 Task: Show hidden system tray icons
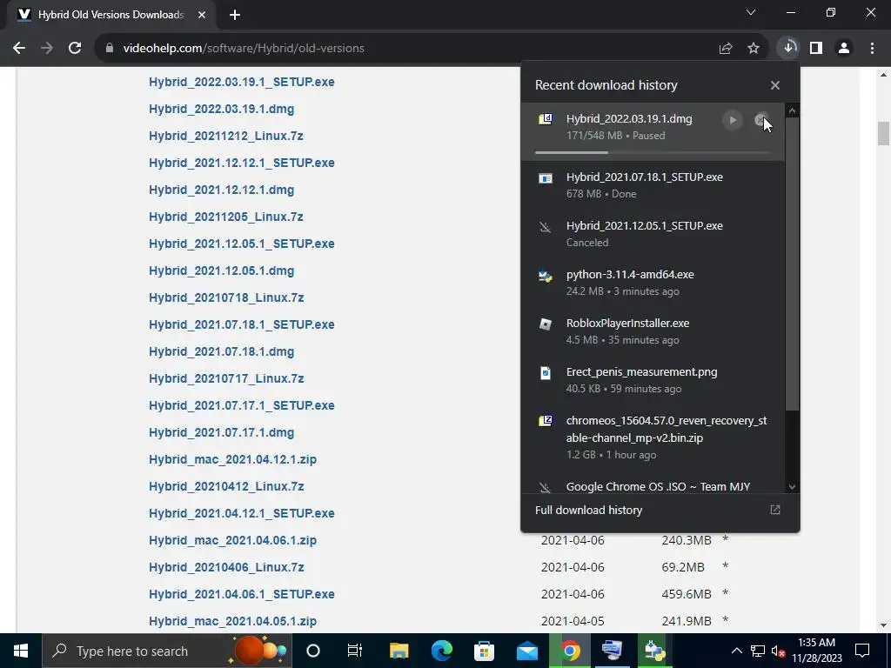(x=736, y=651)
